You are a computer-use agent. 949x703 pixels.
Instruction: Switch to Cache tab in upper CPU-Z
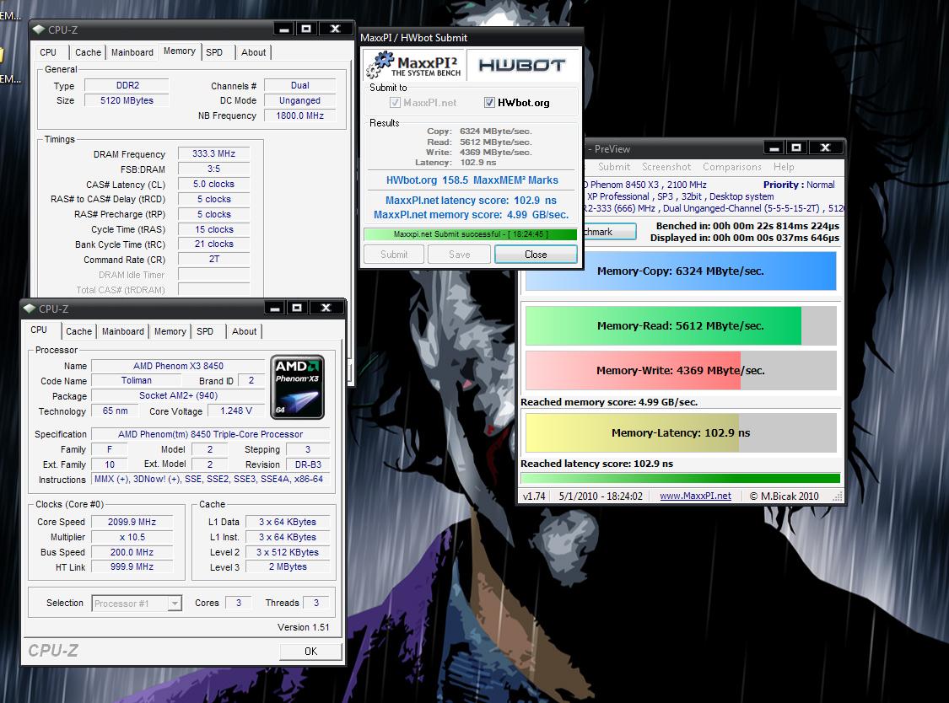88,52
